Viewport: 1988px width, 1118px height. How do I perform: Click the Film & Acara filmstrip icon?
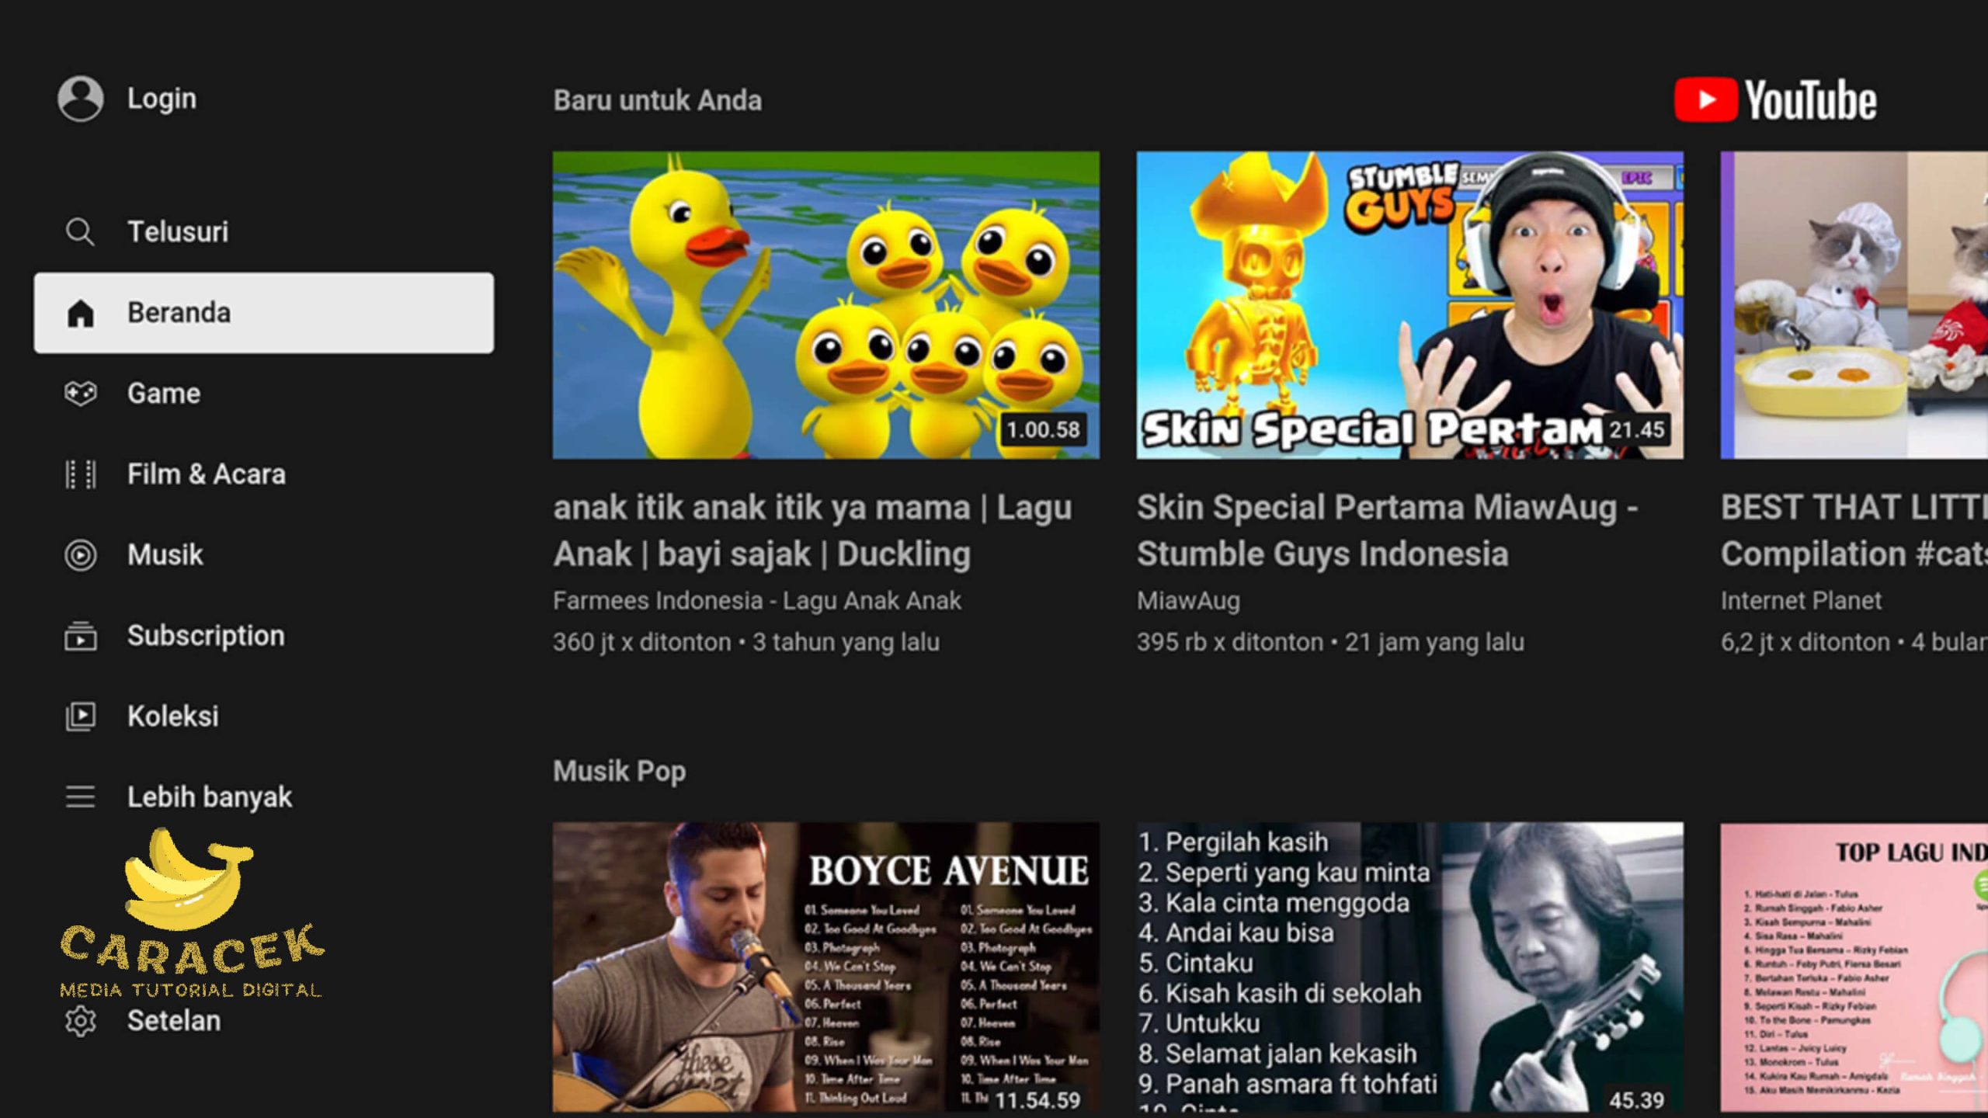point(80,474)
